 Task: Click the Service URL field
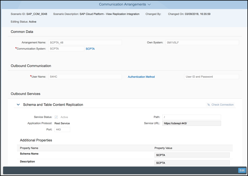(192, 123)
